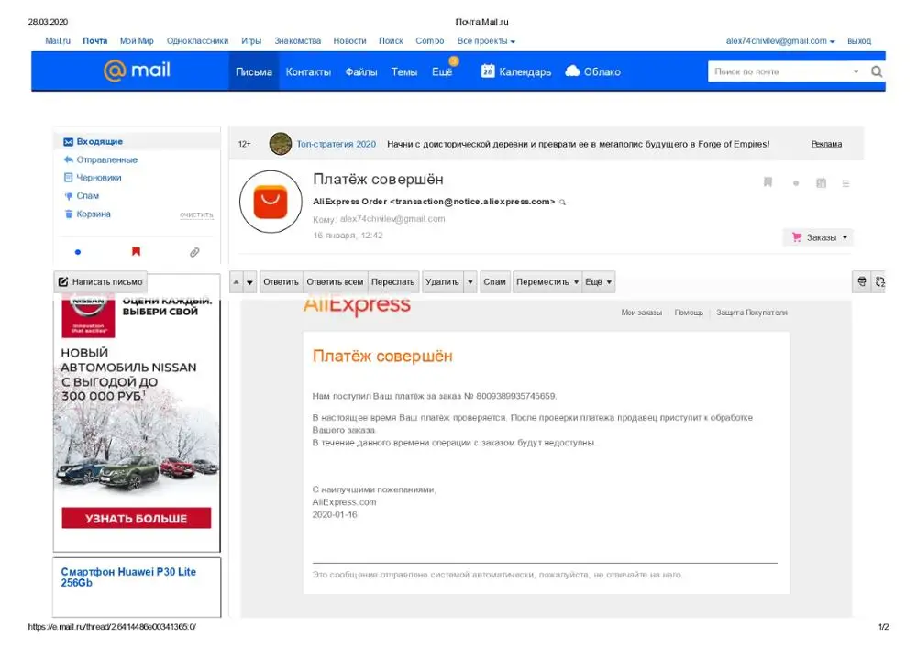The width and height of the screenshot is (917, 648).
Task: Open the Calendar icon in the header
Action: (487, 71)
